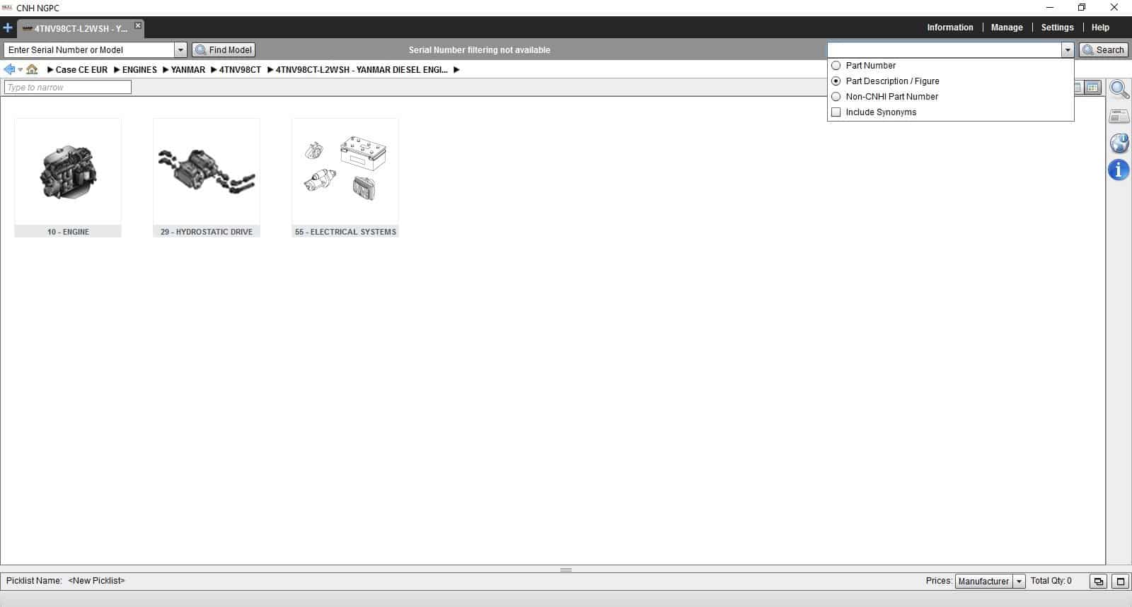Click the picklist panel splitter handle
This screenshot has height=607, width=1132.
coord(566,570)
